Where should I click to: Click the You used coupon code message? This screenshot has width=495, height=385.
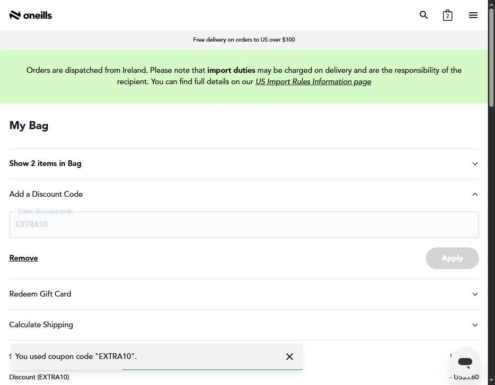tap(76, 356)
